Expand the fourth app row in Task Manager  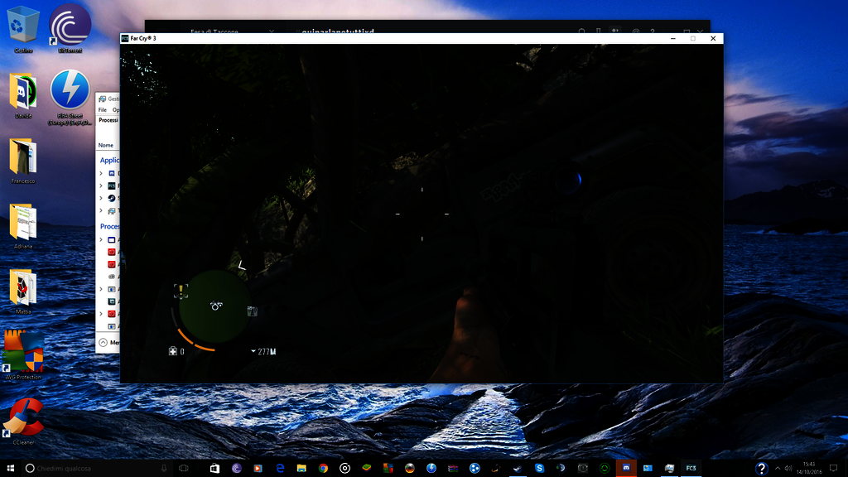(x=101, y=210)
